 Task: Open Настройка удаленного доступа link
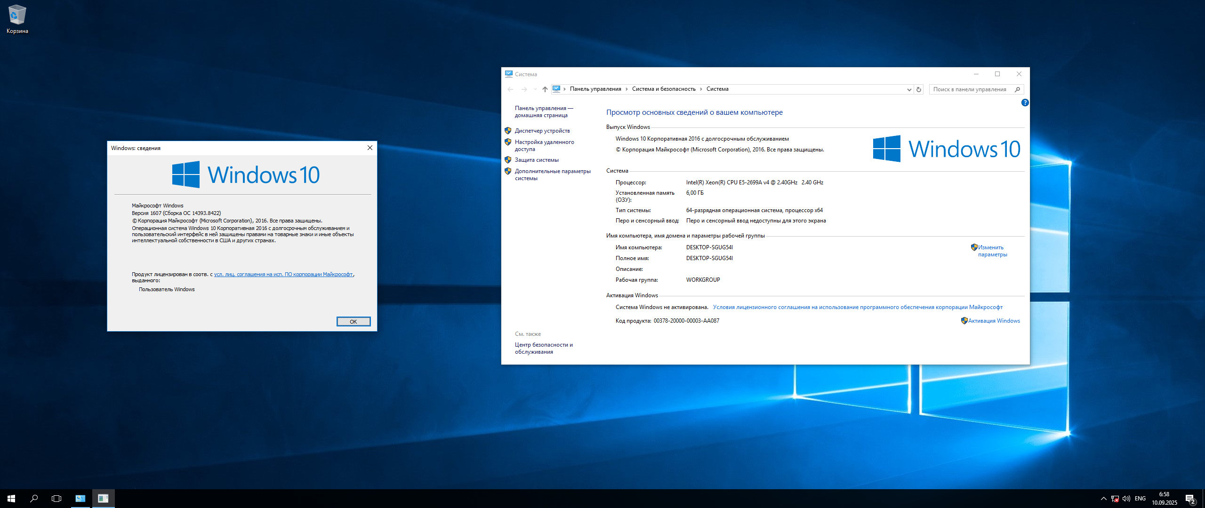pos(544,145)
